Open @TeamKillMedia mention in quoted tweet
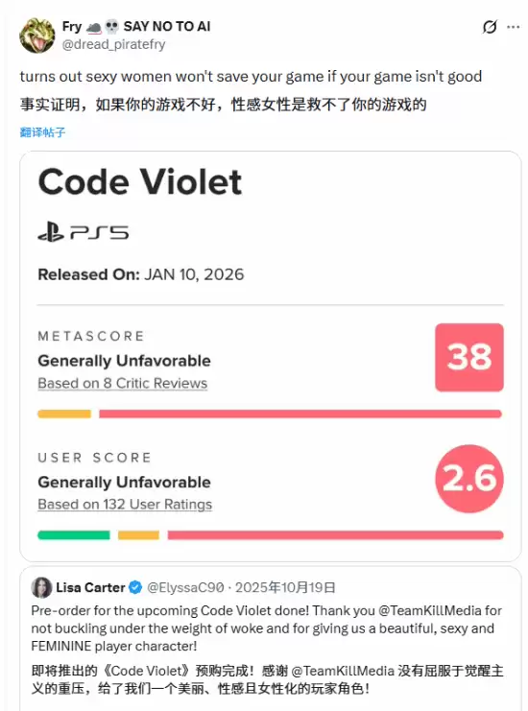This screenshot has width=528, height=711. pyautogui.click(x=429, y=610)
